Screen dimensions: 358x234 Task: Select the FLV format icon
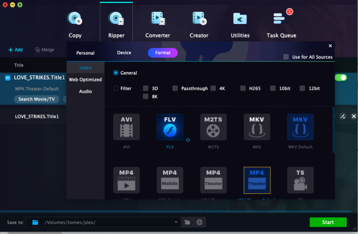click(x=170, y=127)
